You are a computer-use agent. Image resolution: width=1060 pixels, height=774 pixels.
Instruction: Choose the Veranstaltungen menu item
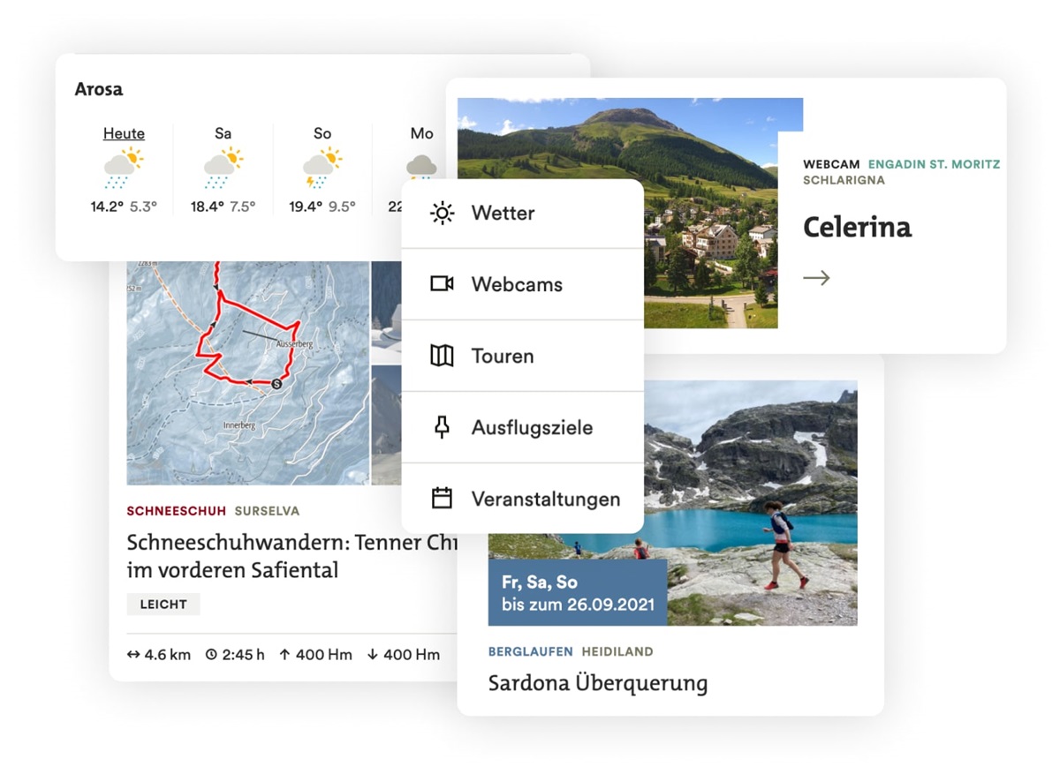(x=522, y=499)
